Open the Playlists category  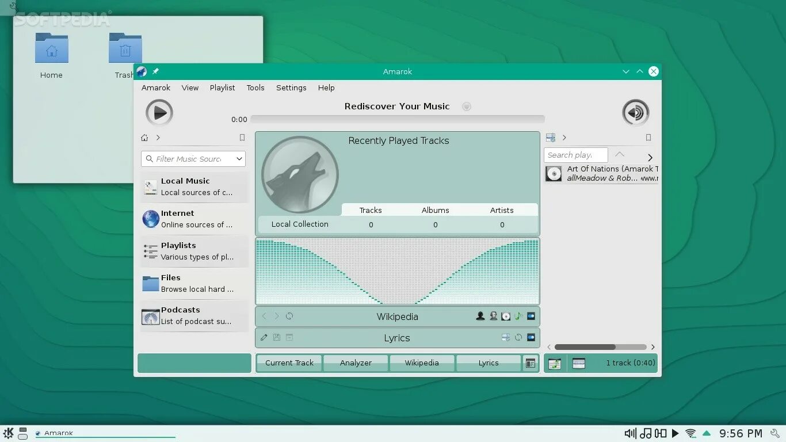[194, 251]
